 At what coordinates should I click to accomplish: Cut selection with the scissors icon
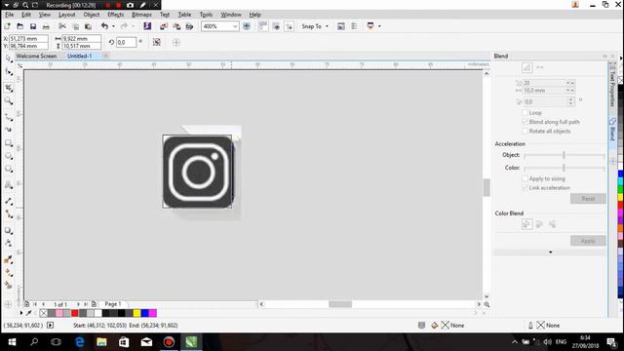(62, 26)
